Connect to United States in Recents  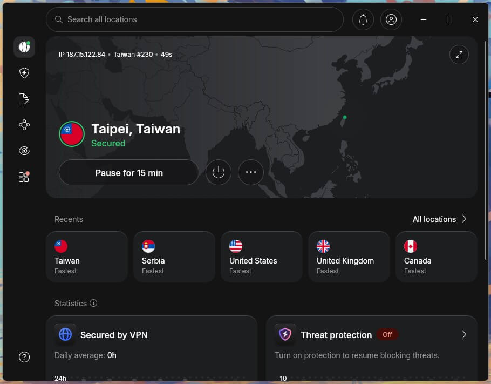tap(262, 257)
